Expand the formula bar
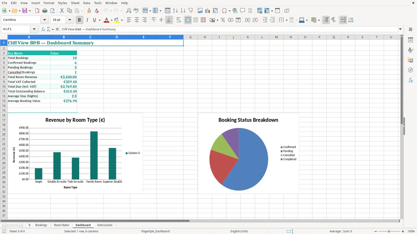This screenshot has height=234, width=417. click(400, 29)
